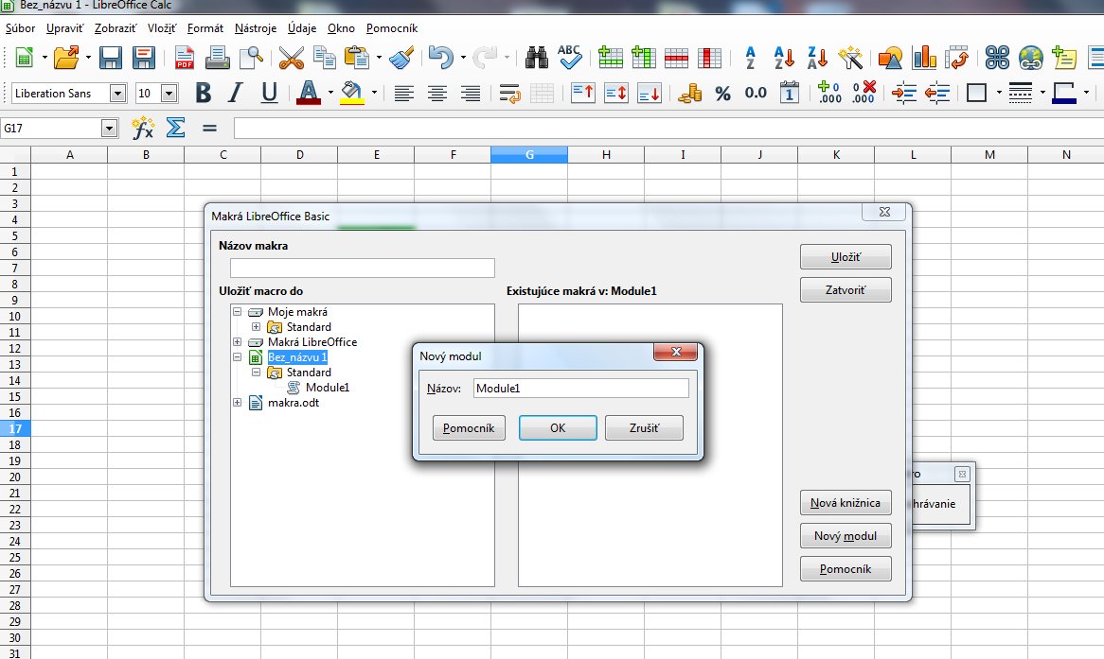Image resolution: width=1104 pixels, height=659 pixels.
Task: Add a decimal place
Action: click(829, 93)
